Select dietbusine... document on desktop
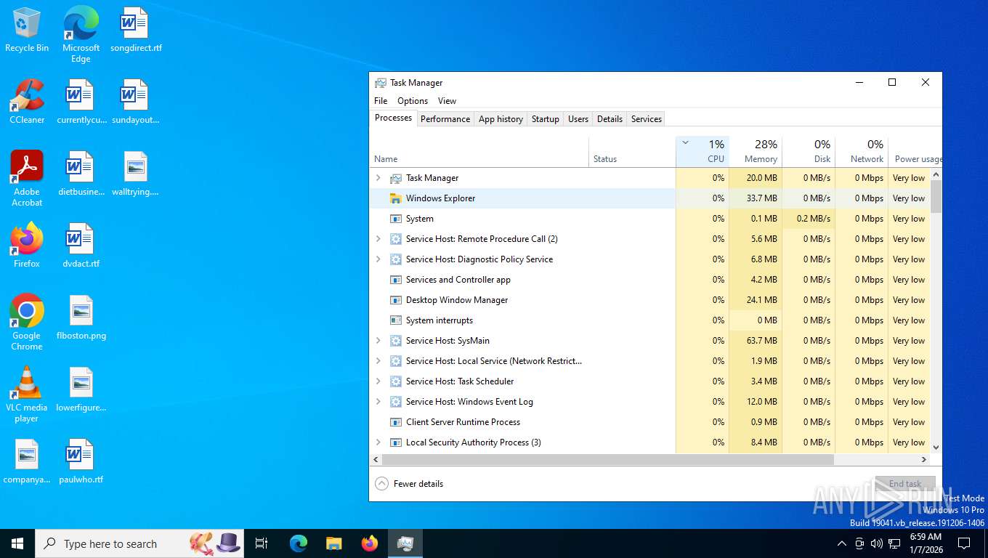This screenshot has height=558, width=988. (x=81, y=174)
